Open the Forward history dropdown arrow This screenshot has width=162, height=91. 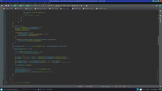click(x=83, y=6)
